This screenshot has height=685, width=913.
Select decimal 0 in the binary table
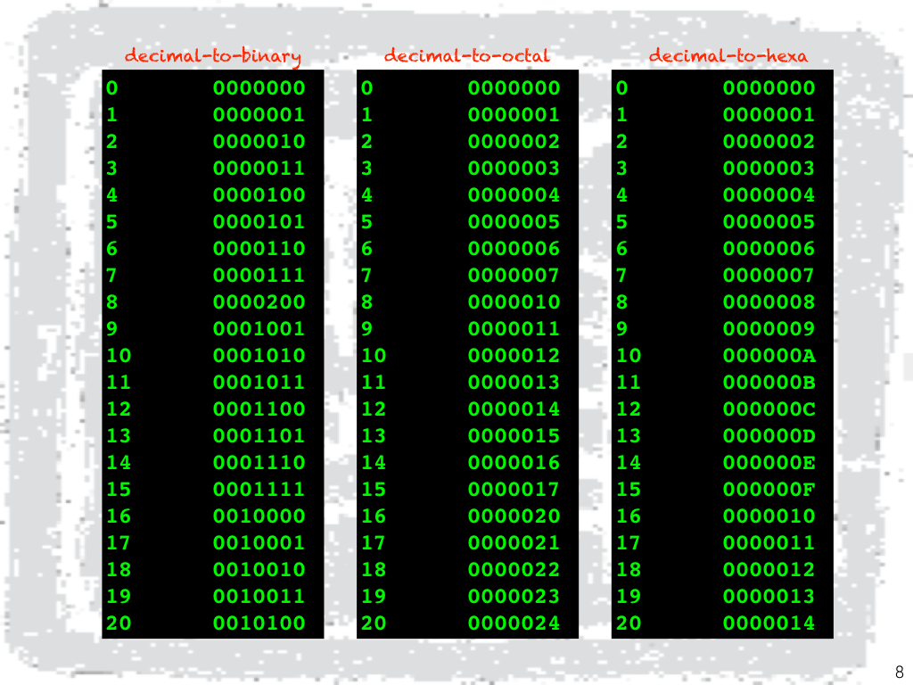[x=111, y=88]
